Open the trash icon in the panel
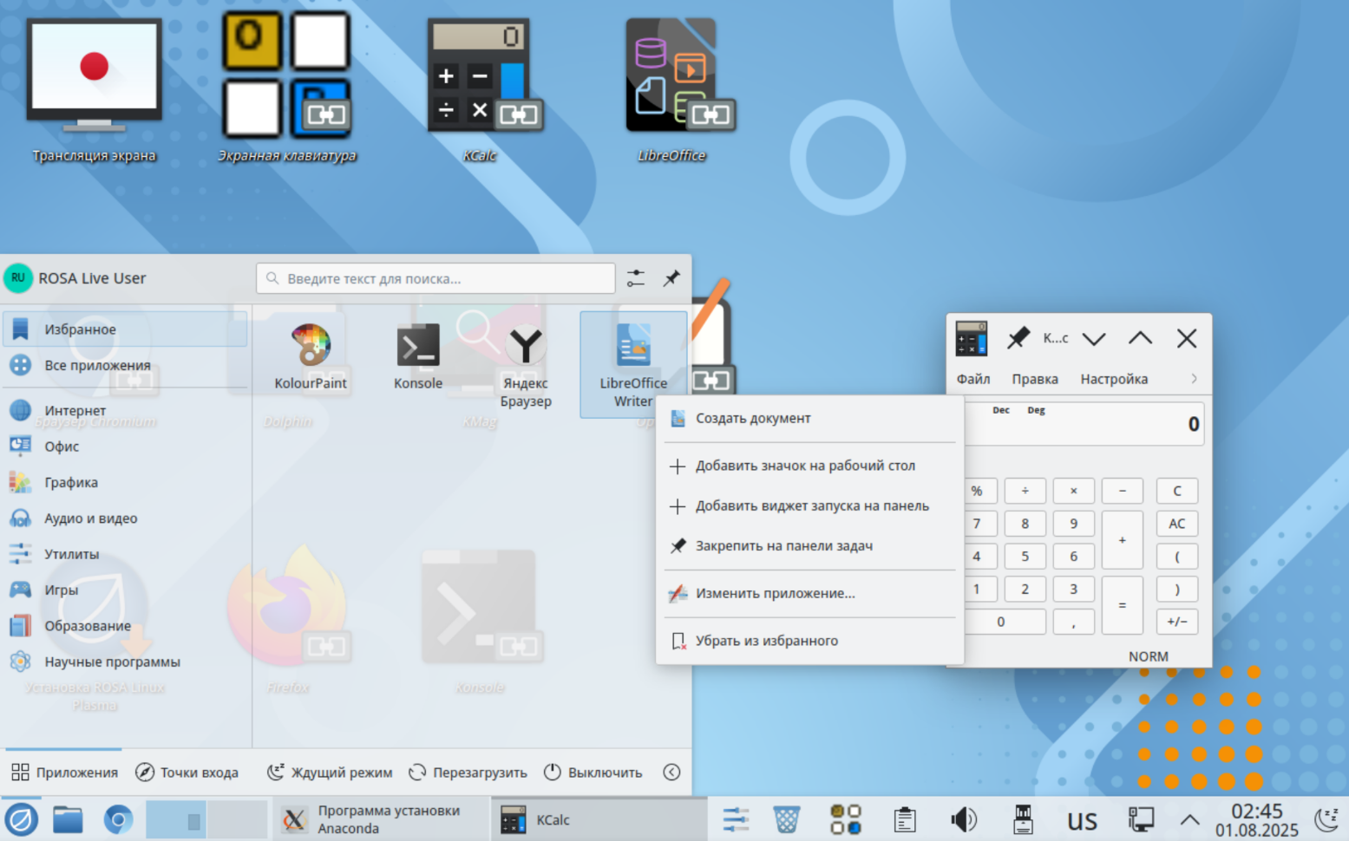Image resolution: width=1349 pixels, height=841 pixels. pos(786,819)
